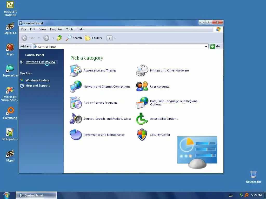Expand the Forward history dropdown arrow
Screen dimensions: 266x199
coord(53,38)
